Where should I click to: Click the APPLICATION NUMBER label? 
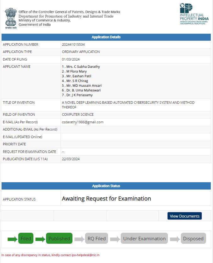20,44
